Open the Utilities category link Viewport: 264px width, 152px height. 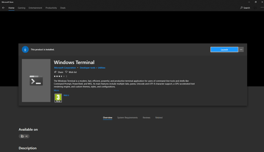(101, 68)
